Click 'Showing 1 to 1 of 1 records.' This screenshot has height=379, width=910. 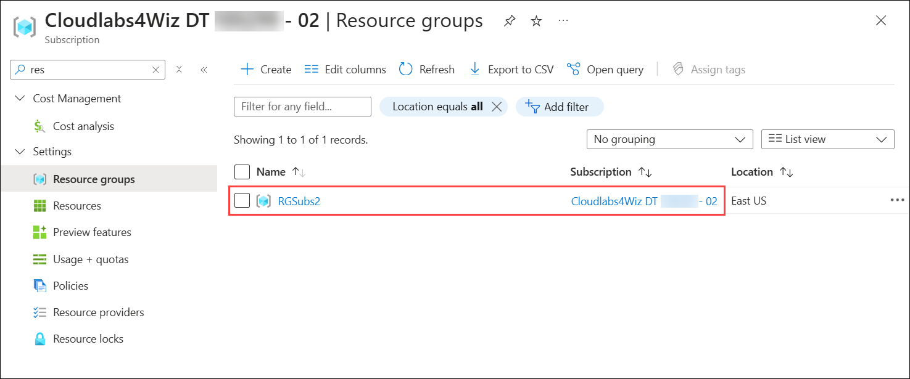pos(300,140)
